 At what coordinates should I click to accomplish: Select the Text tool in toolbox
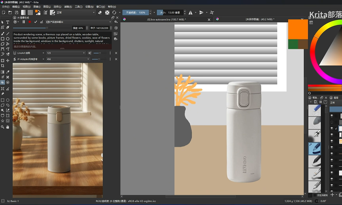pos(8,22)
